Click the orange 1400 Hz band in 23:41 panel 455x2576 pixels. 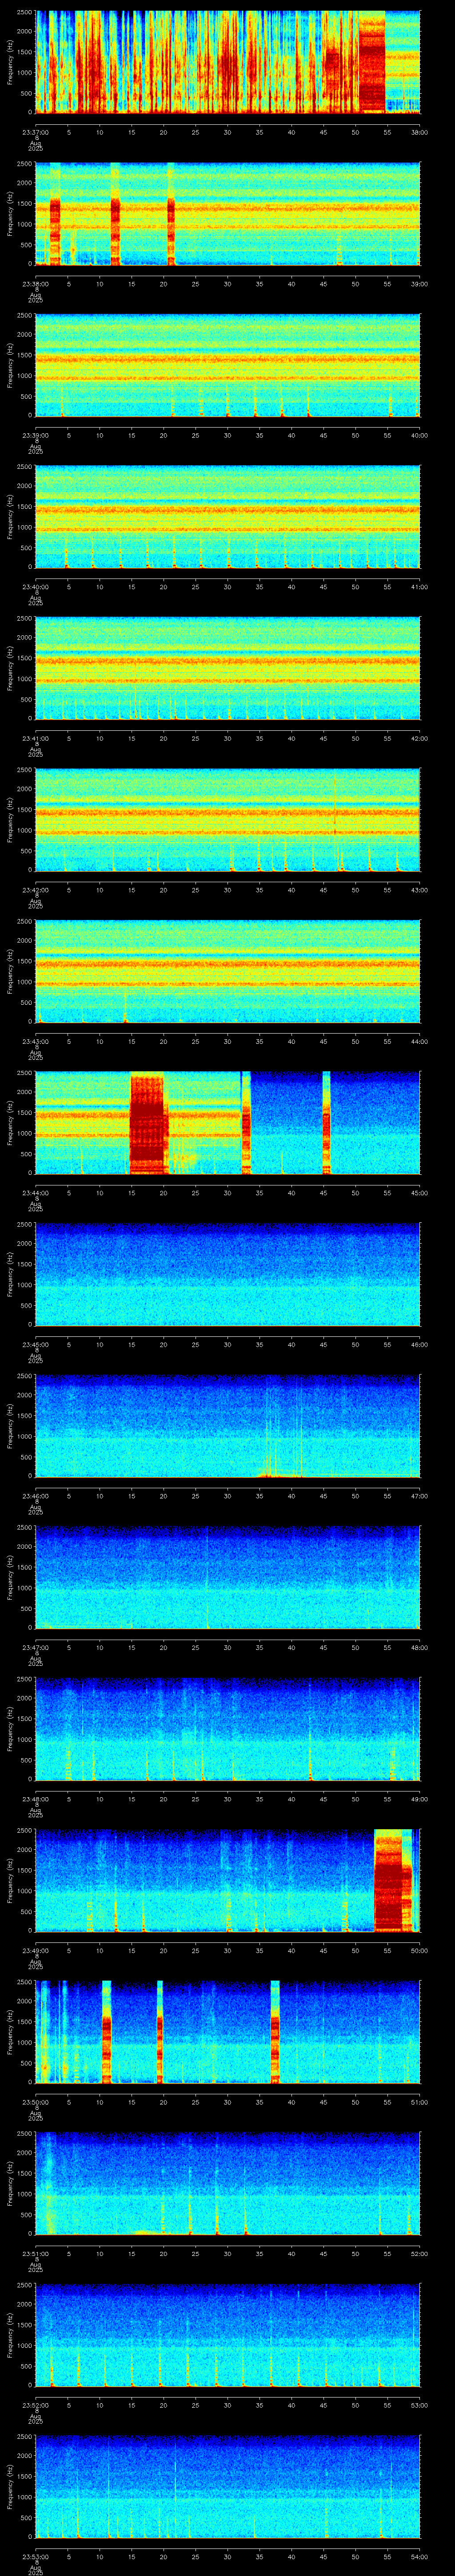(x=227, y=661)
